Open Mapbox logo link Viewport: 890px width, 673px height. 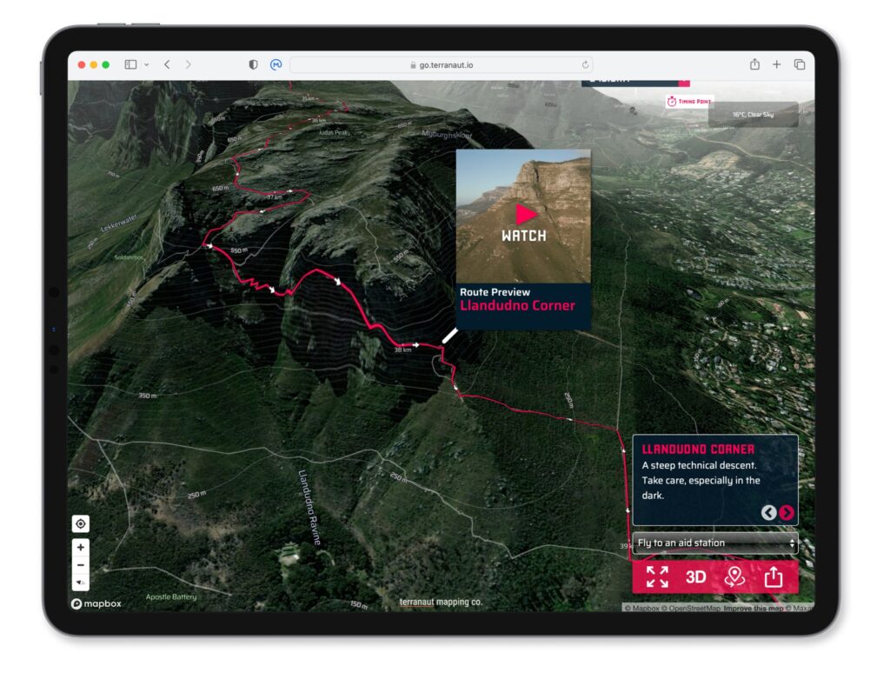(x=96, y=603)
